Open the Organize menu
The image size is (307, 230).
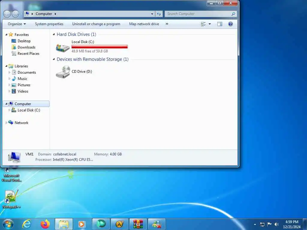(x=17, y=24)
